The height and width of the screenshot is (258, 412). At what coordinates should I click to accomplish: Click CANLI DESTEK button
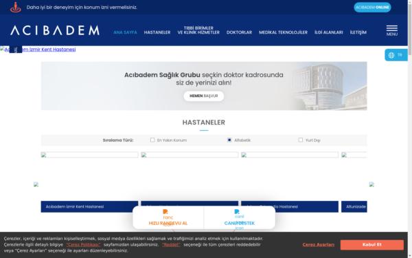point(240,223)
